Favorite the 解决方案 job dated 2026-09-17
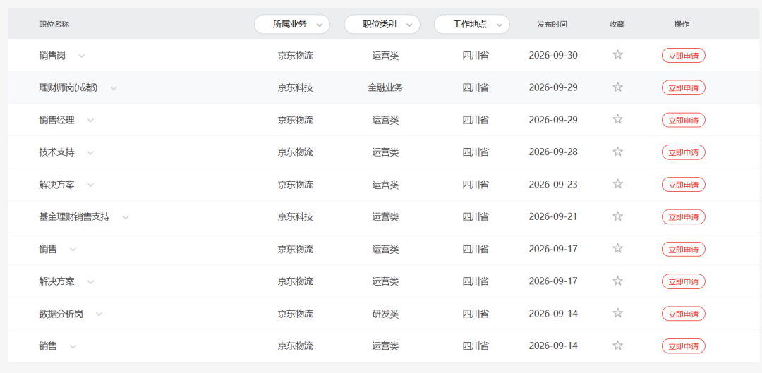Image resolution: width=762 pixels, height=373 pixels. click(x=617, y=281)
